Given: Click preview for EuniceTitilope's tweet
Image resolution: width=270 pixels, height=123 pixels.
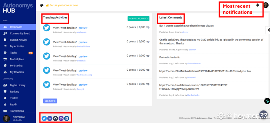Looking at the screenshot, I should [83, 42].
